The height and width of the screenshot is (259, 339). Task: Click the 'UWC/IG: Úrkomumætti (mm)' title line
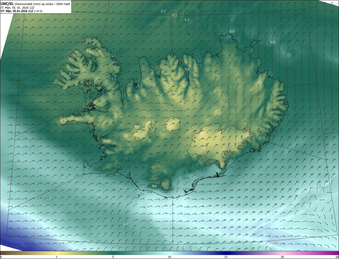pos(35,3)
